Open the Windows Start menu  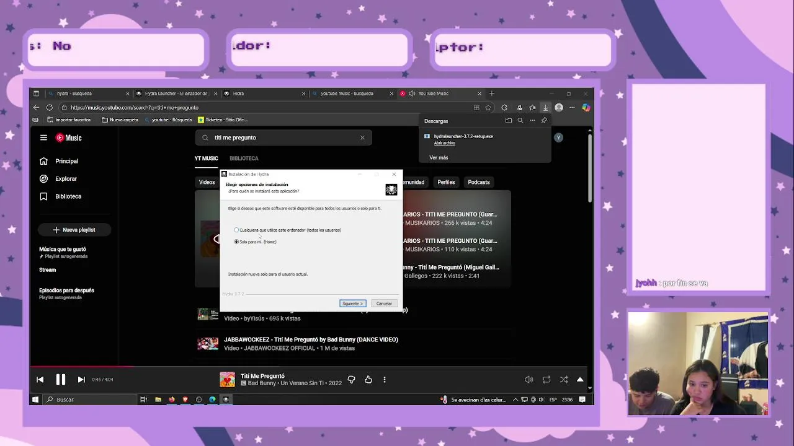pos(35,400)
